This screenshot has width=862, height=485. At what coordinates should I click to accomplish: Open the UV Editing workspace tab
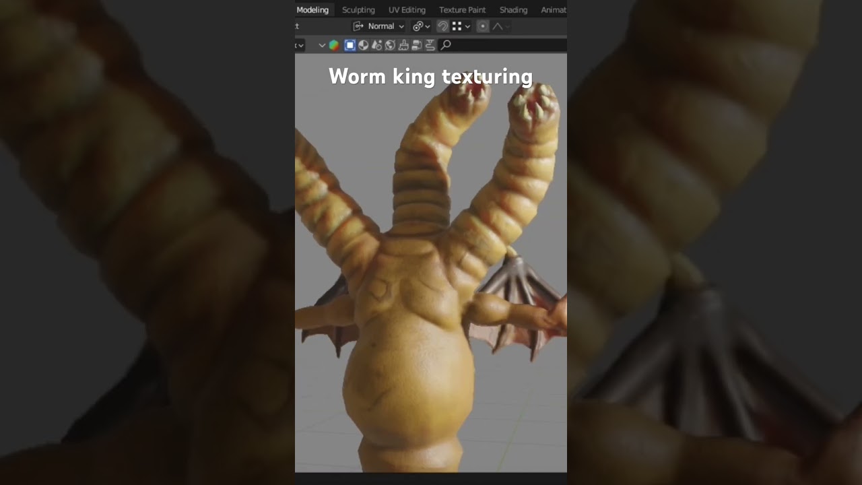click(x=407, y=10)
